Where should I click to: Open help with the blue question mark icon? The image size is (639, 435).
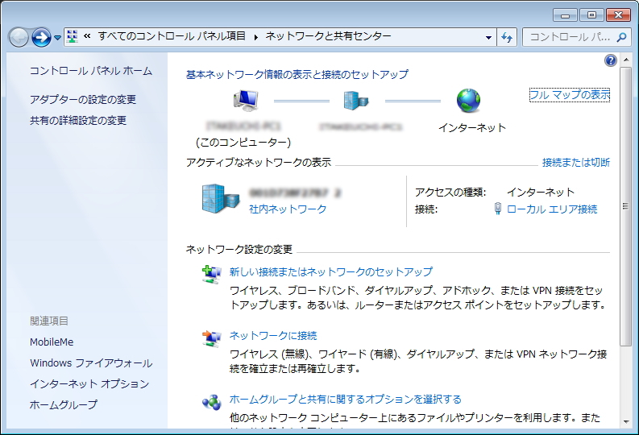pos(610,60)
